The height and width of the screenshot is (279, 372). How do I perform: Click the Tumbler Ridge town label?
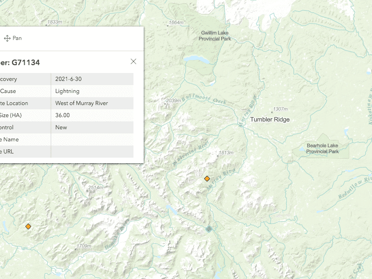click(270, 120)
